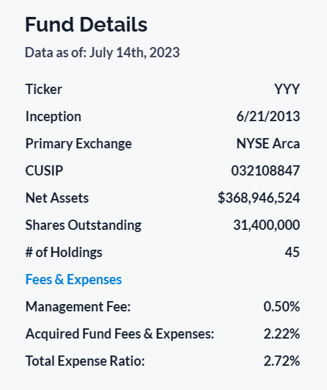This screenshot has height=390, width=327.
Task: Click the # of Holdings label
Action: tap(64, 252)
